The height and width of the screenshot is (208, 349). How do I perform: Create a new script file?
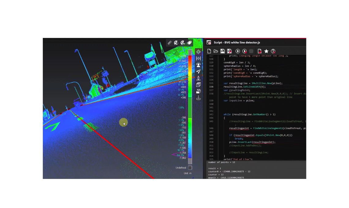click(x=209, y=51)
